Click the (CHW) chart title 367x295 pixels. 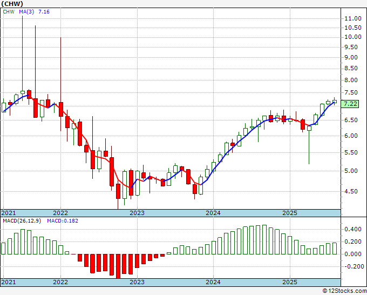point(12,4)
